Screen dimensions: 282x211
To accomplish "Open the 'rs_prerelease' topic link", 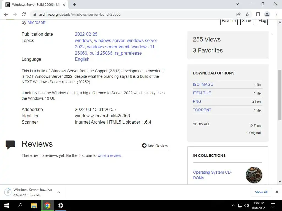I will click(x=128, y=53).
